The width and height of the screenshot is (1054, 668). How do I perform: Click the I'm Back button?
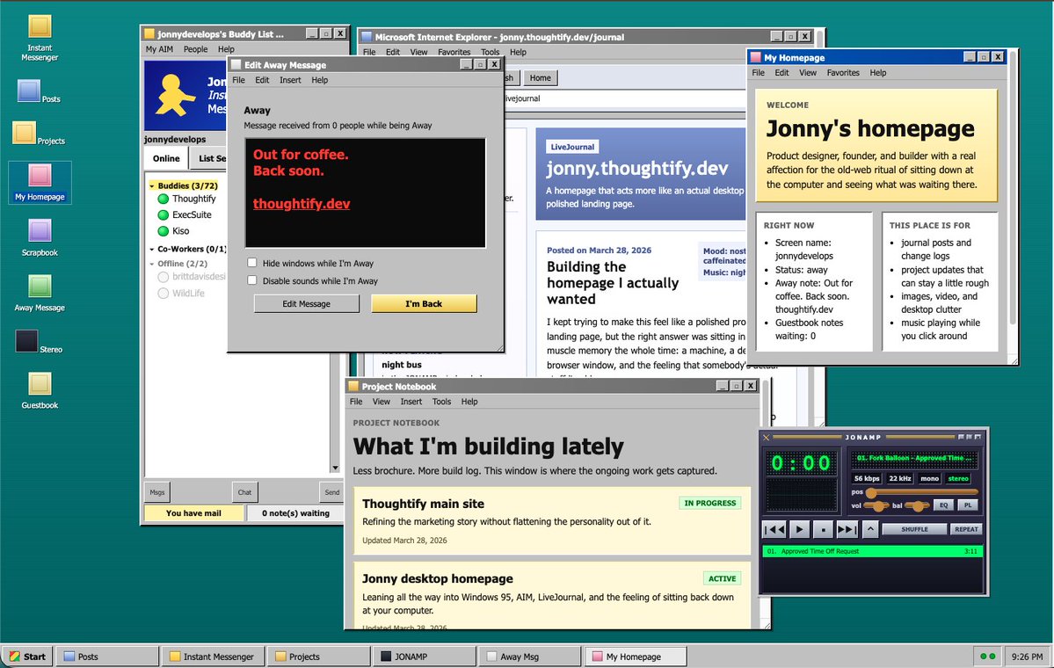tap(425, 304)
